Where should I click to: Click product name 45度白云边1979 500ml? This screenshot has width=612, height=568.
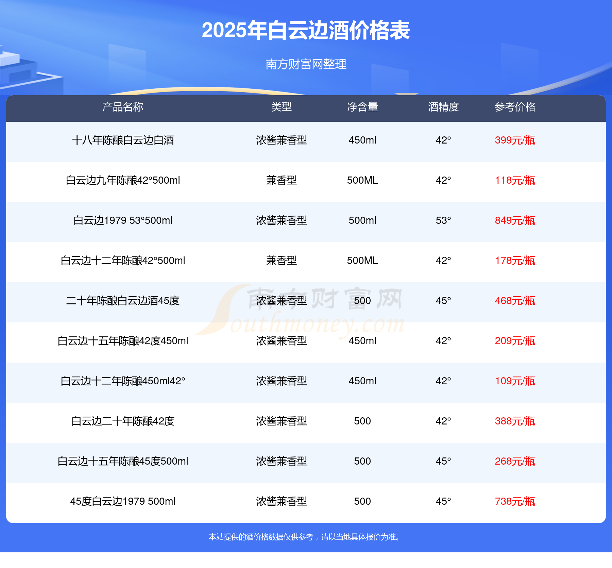pos(123,501)
